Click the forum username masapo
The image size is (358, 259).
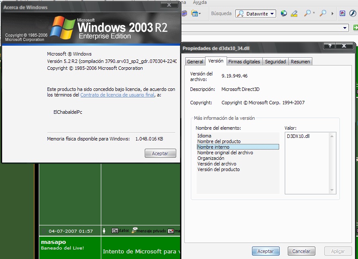tap(53, 242)
